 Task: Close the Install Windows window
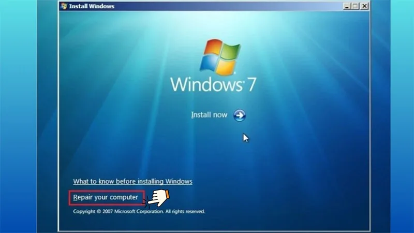click(364, 6)
